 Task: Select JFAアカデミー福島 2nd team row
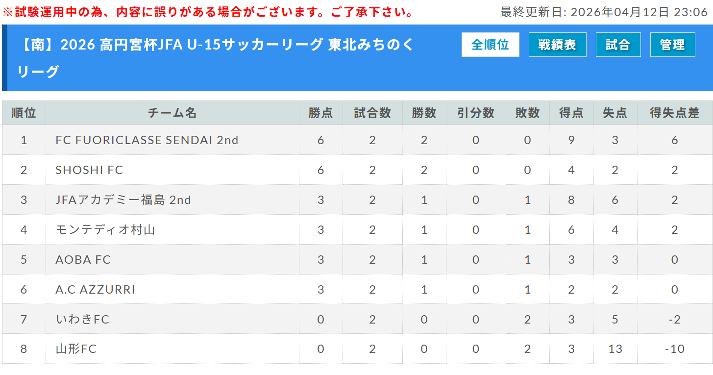pos(123,200)
